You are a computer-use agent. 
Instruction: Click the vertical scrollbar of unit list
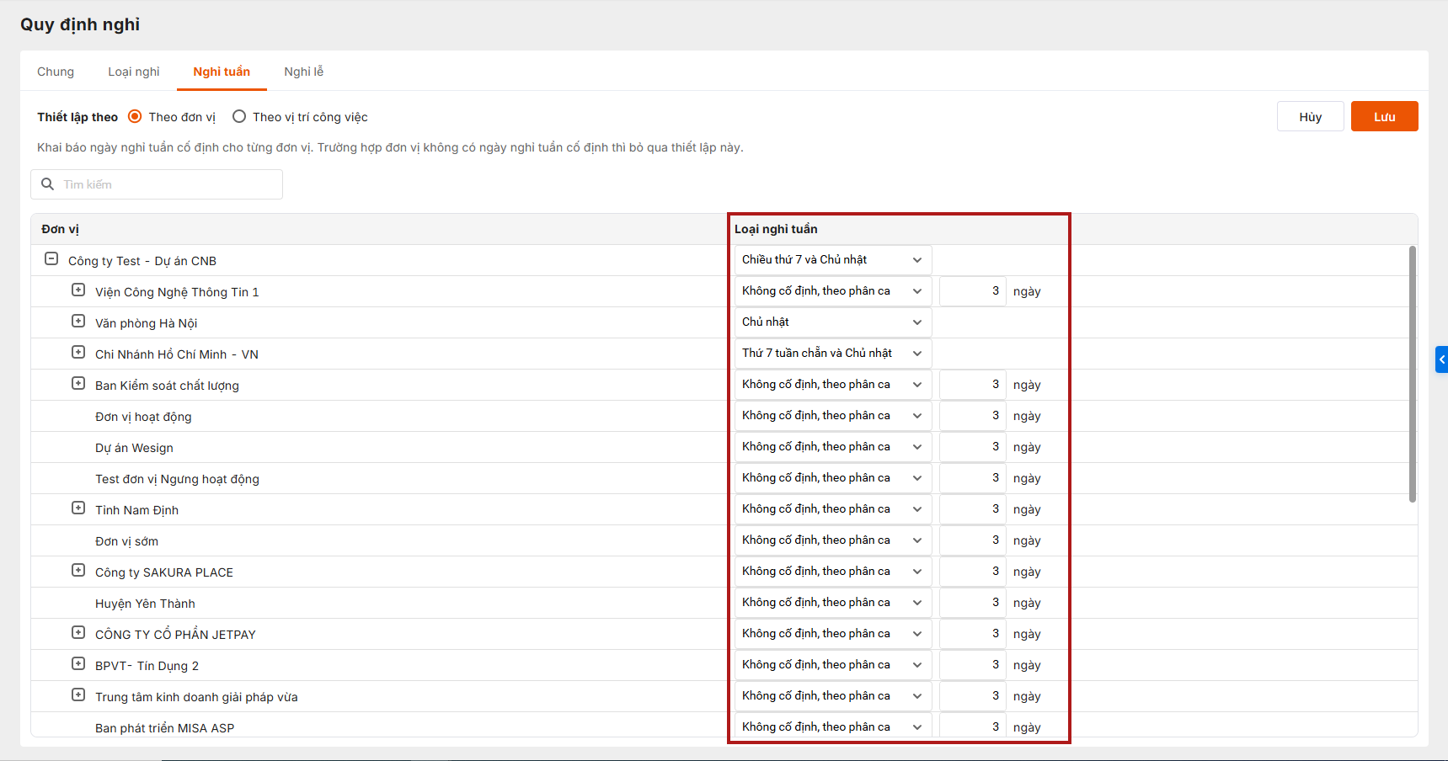tap(1413, 374)
